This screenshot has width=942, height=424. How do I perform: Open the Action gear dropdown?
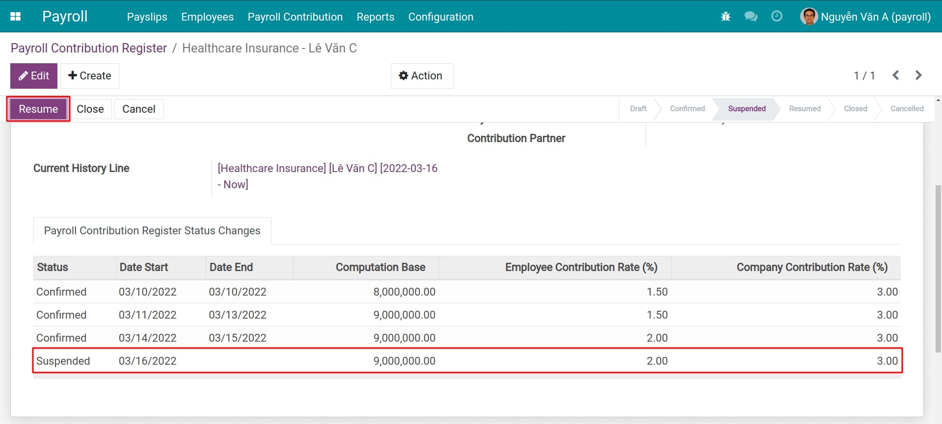[x=421, y=76]
